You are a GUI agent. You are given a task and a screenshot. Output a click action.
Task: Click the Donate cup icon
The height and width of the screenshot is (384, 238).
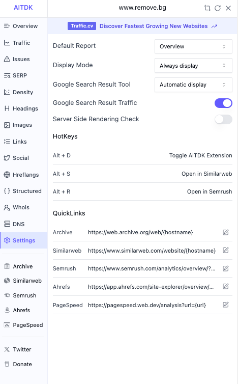point(7,364)
